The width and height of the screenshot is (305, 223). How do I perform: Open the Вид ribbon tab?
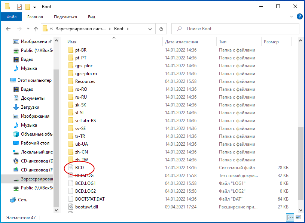pos(91,17)
